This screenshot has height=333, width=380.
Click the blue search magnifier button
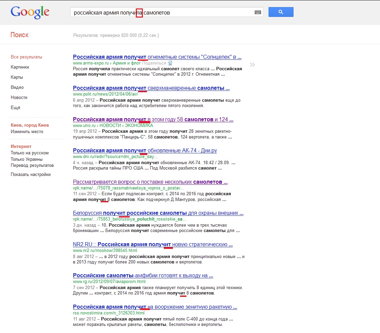tap(281, 12)
